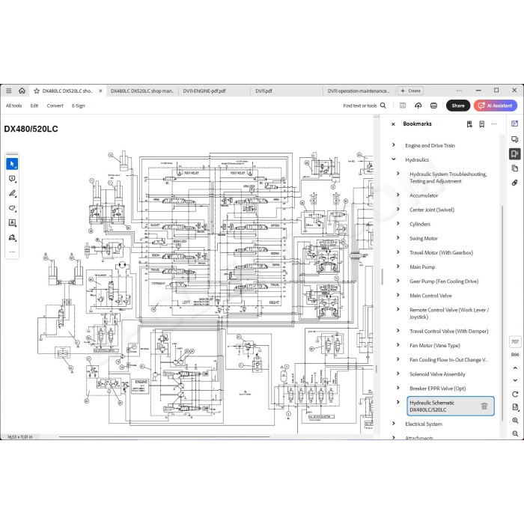Rotate the page view

(515, 394)
